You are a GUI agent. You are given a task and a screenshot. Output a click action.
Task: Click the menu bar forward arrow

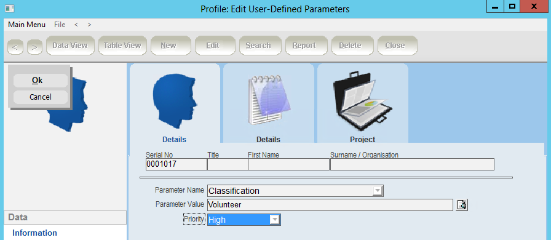90,25
